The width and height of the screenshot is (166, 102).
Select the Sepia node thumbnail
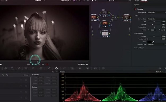(105, 23)
